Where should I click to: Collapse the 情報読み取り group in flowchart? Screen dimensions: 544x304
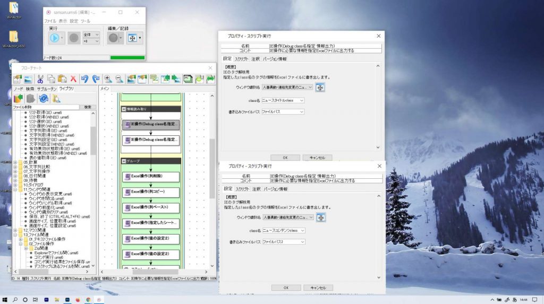coord(124,109)
